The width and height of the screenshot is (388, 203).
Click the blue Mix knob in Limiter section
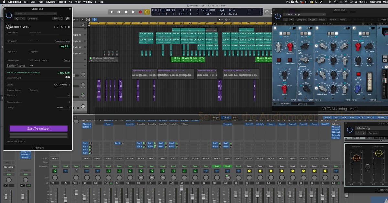click(x=358, y=88)
